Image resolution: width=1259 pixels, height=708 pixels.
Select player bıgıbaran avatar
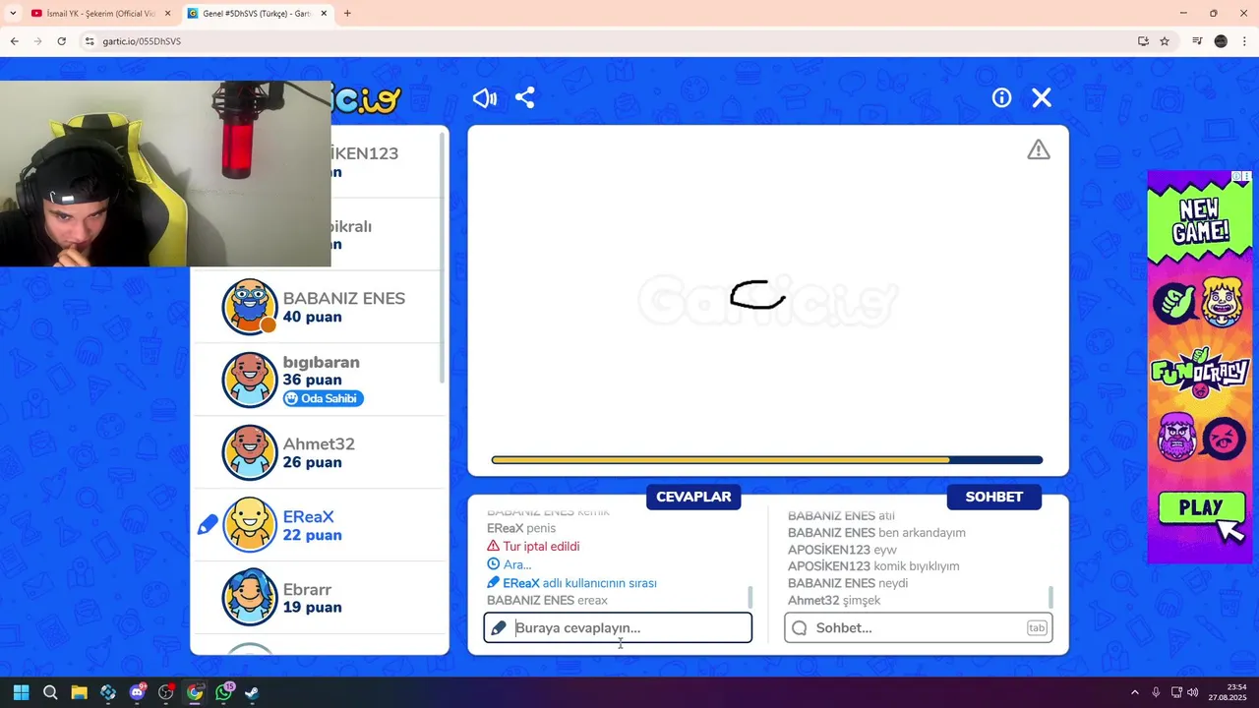250,380
